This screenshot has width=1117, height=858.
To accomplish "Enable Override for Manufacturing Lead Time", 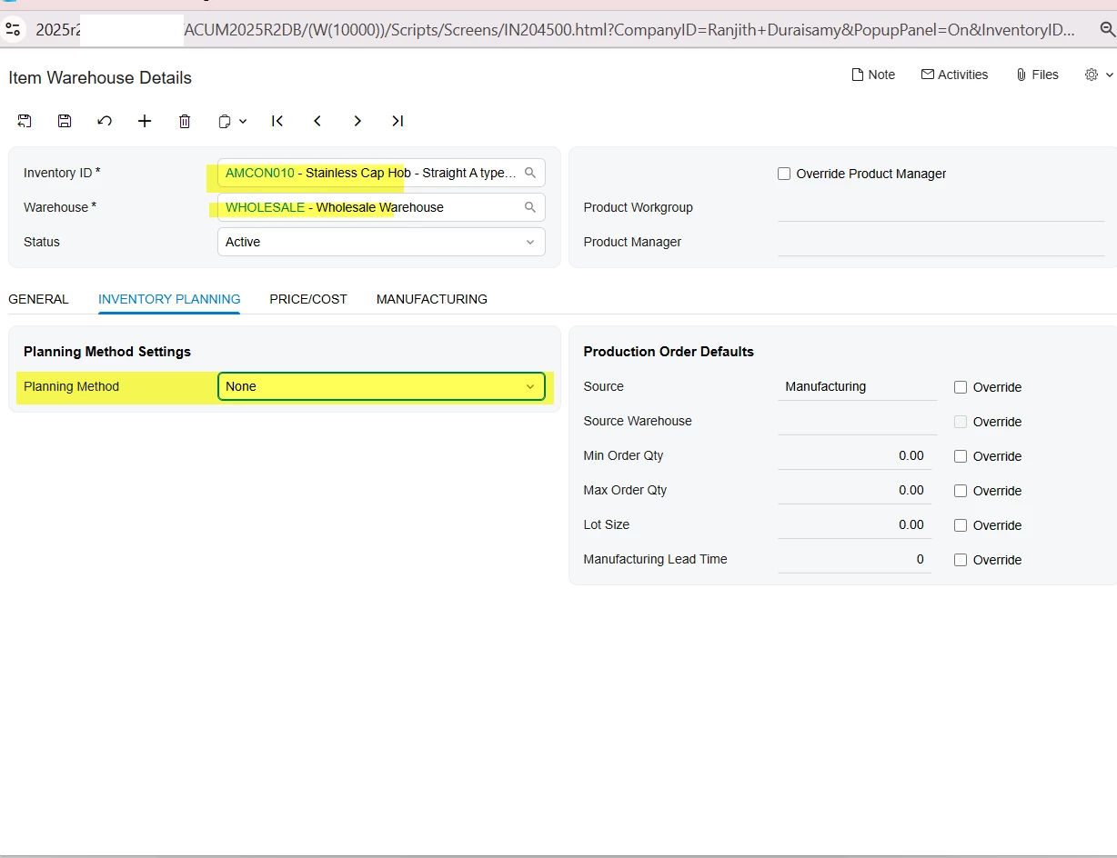I will coord(961,560).
